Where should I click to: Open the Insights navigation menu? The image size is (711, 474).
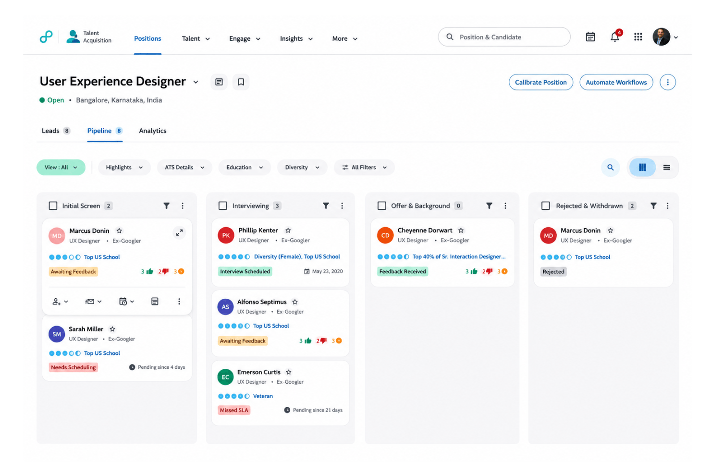point(296,39)
